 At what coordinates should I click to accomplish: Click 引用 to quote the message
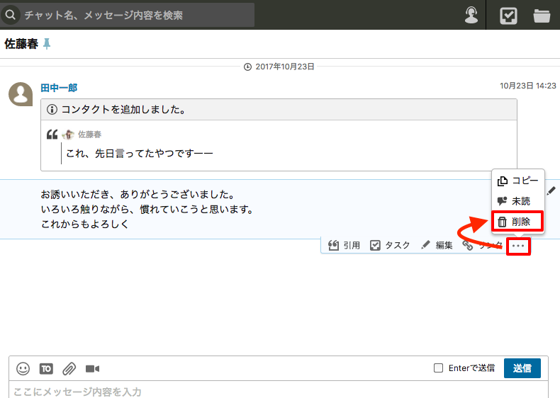345,245
